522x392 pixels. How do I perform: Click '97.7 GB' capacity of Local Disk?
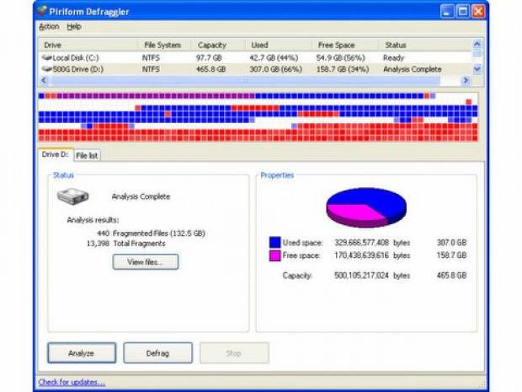pos(209,57)
